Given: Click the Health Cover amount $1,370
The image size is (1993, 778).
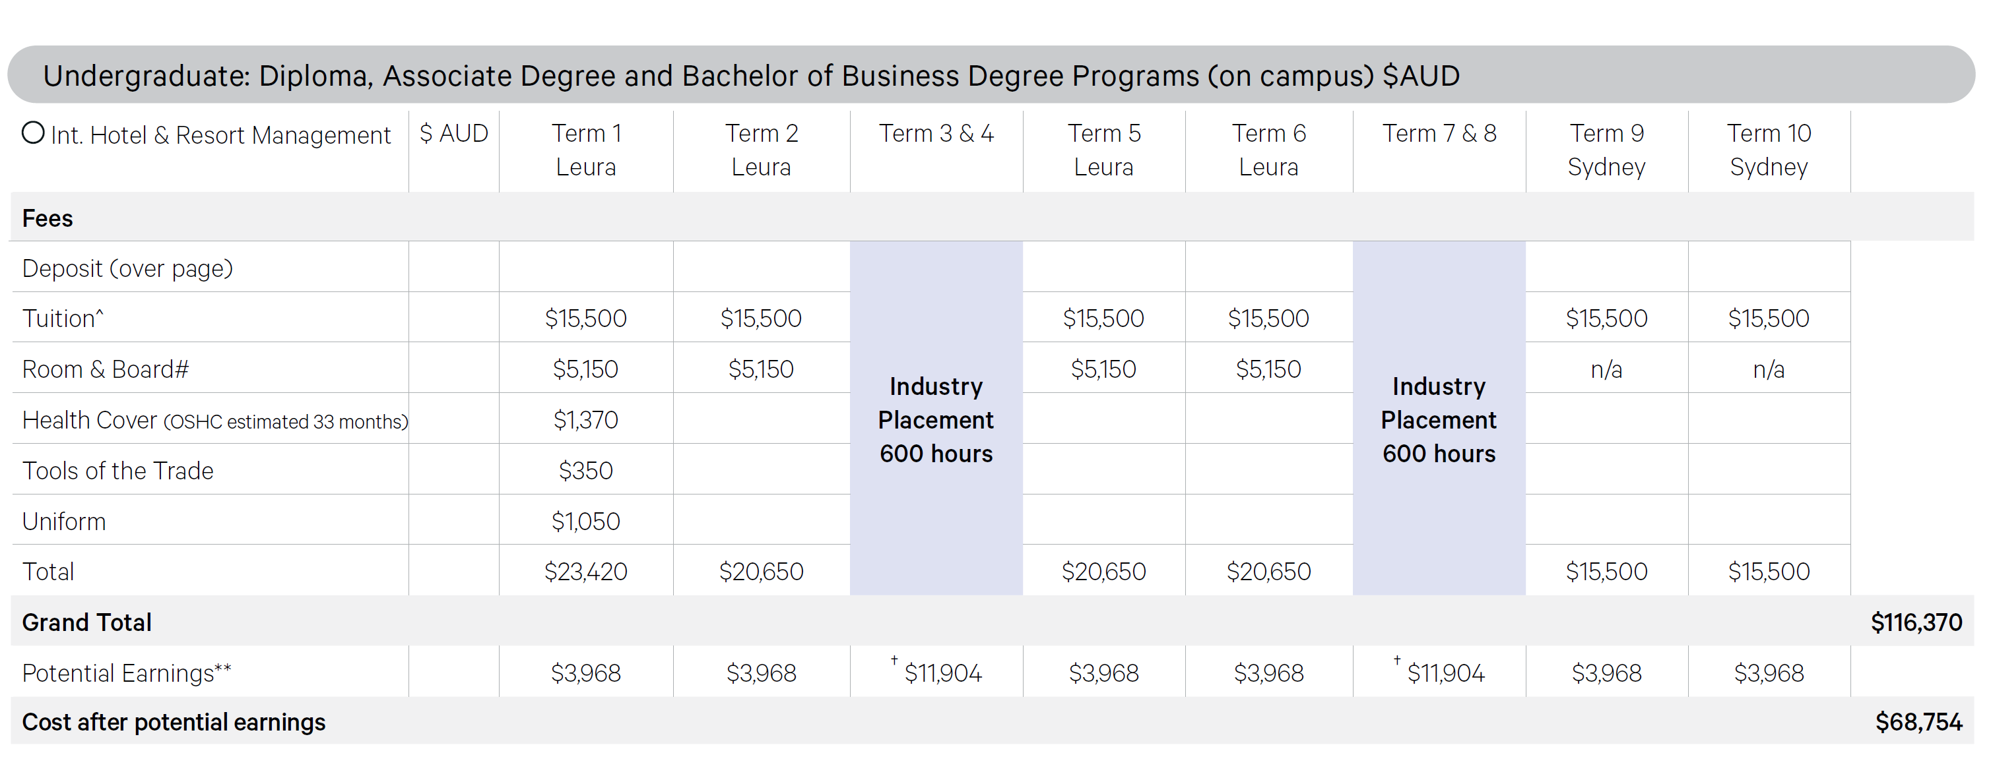Looking at the screenshot, I should (585, 419).
